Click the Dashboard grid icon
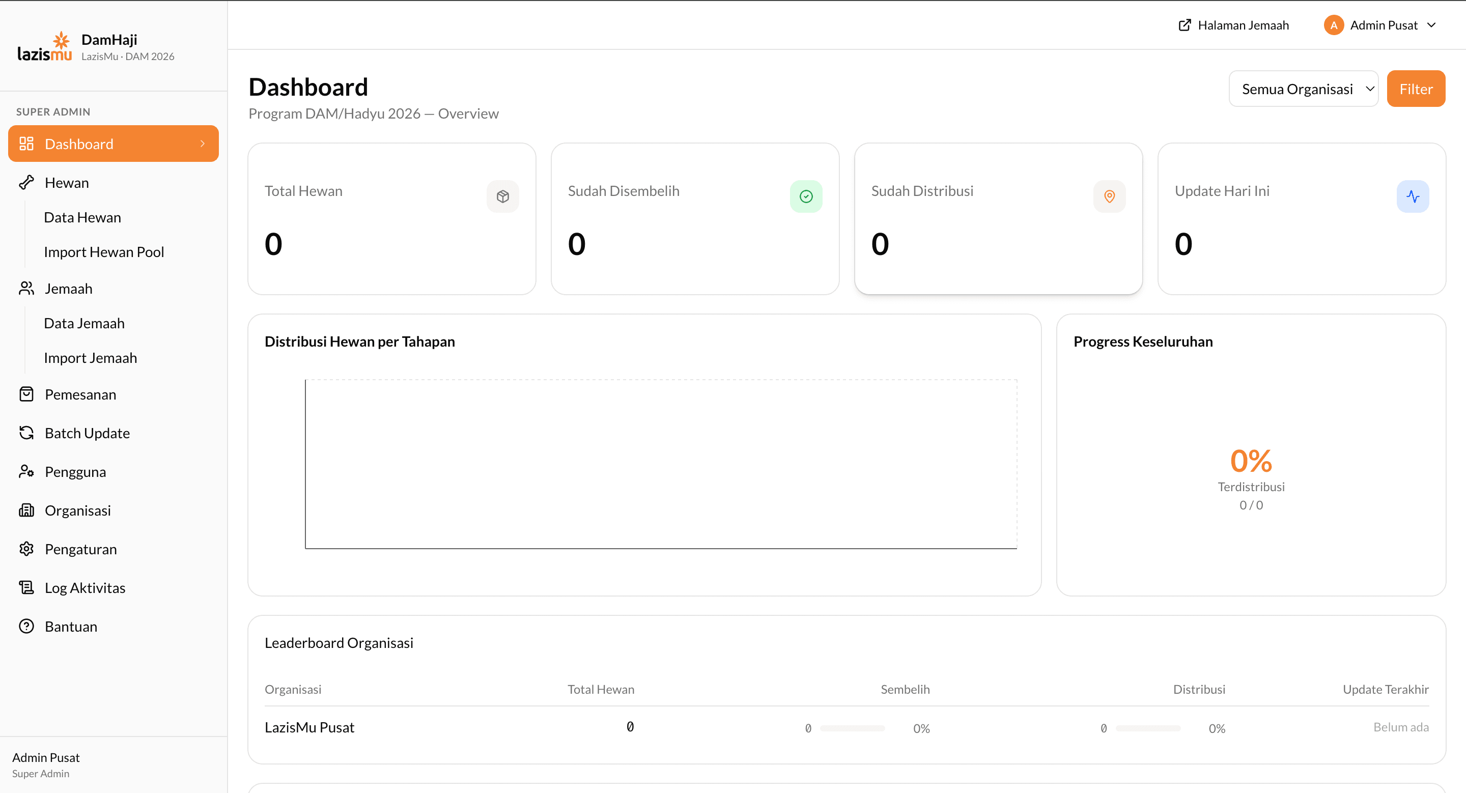Screen dimensions: 1466x793 click(x=26, y=144)
